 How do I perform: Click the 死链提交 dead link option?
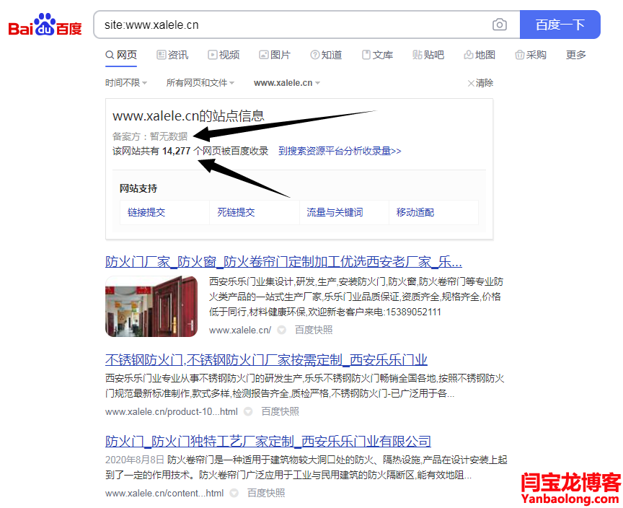[x=236, y=212]
